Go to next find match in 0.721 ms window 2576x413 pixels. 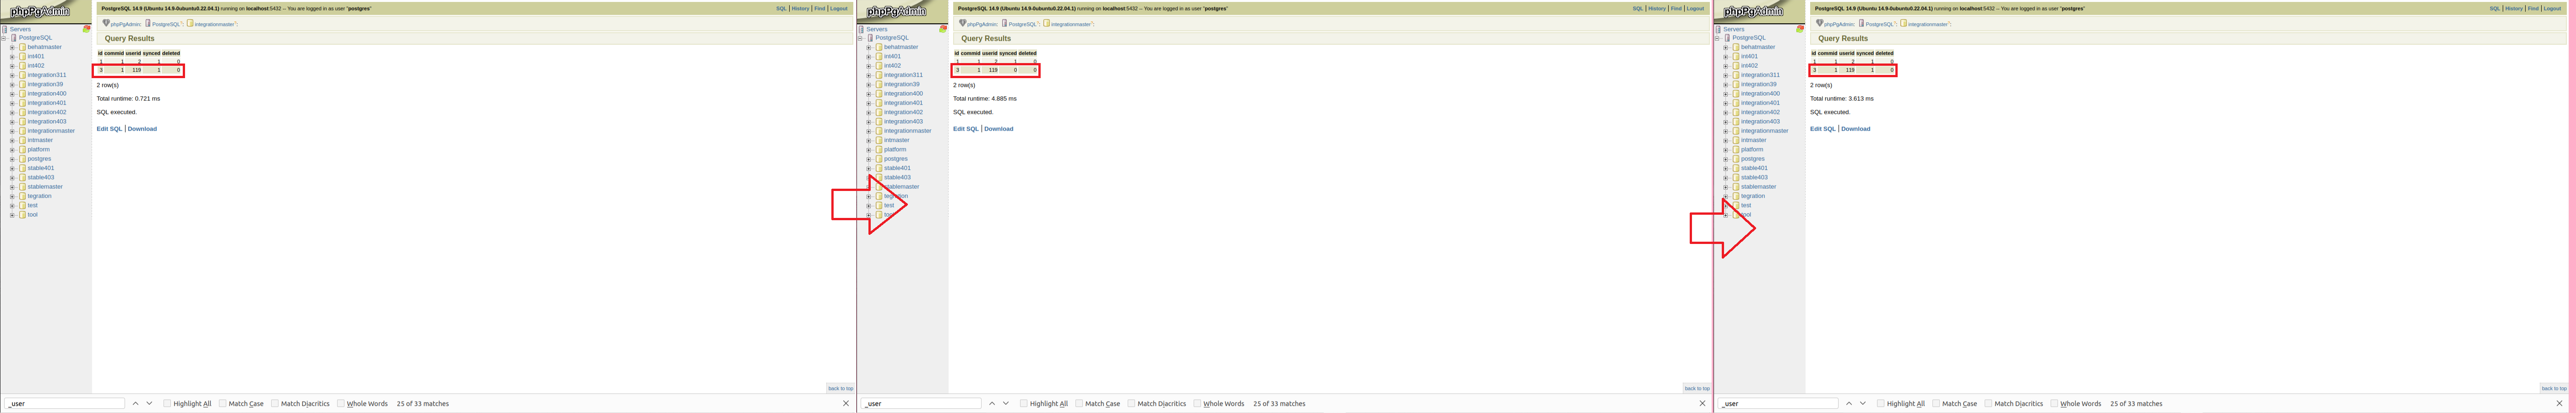pyautogui.click(x=149, y=403)
